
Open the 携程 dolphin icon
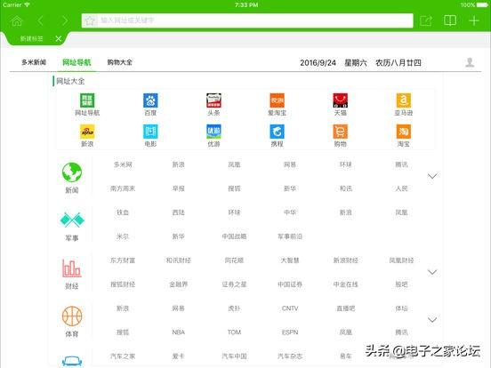(x=278, y=132)
